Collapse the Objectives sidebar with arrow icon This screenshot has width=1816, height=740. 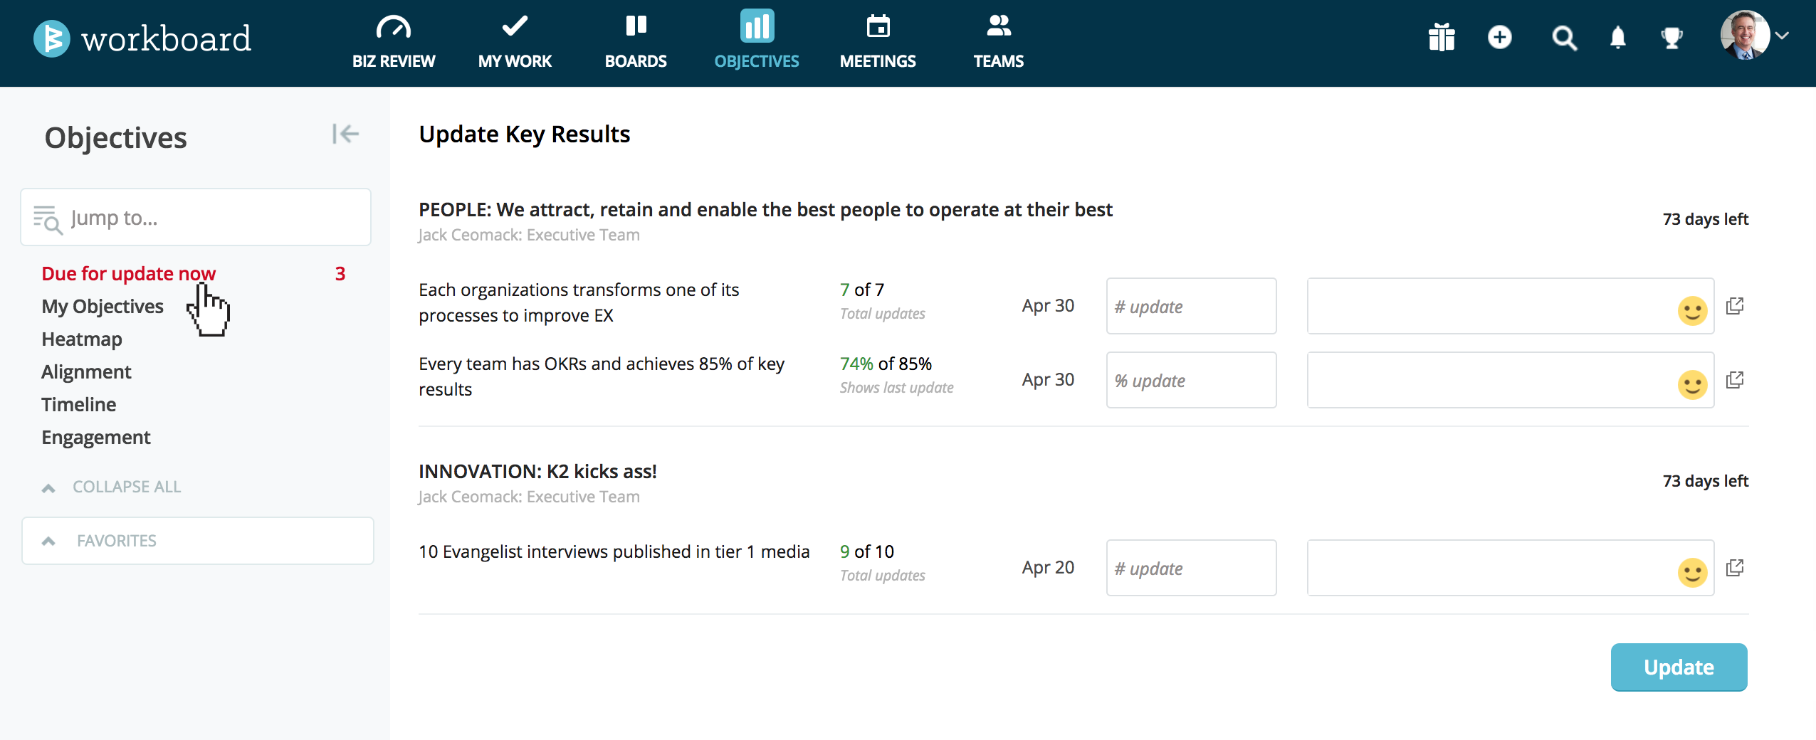(x=345, y=134)
